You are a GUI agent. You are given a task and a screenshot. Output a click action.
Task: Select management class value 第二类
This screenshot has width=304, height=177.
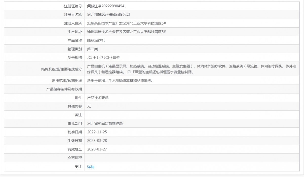pos(92,49)
